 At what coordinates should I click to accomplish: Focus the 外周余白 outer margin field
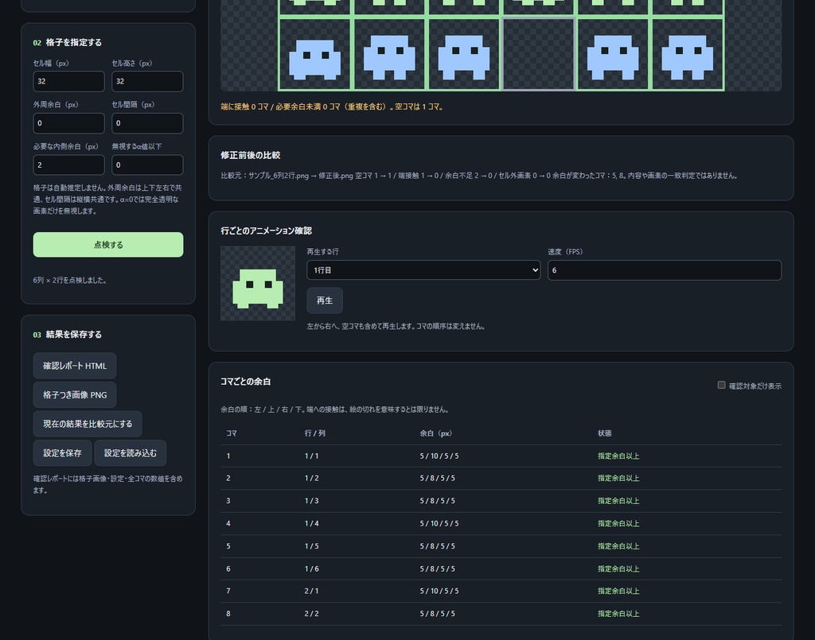click(68, 123)
